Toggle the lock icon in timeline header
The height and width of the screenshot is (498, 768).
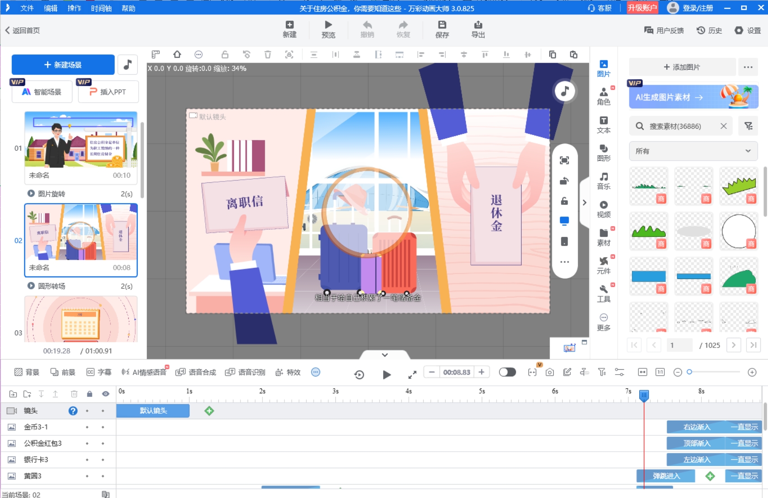[x=90, y=394]
